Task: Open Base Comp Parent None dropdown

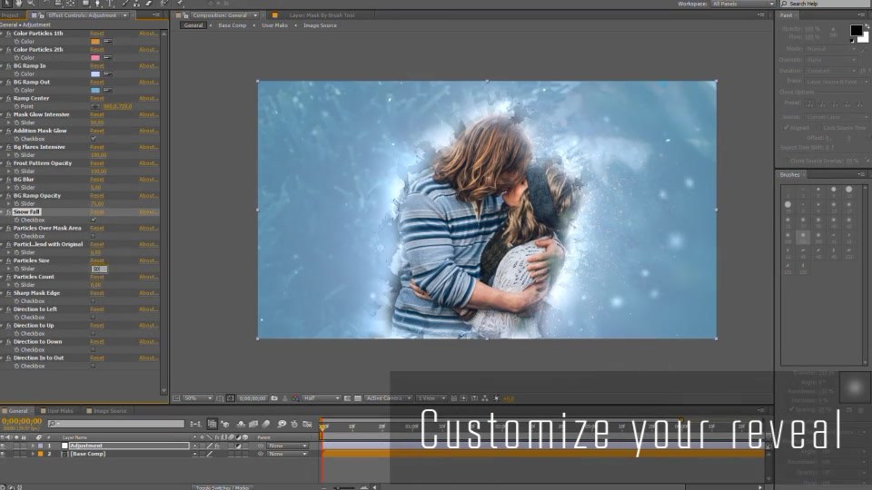Action: pyautogui.click(x=287, y=454)
